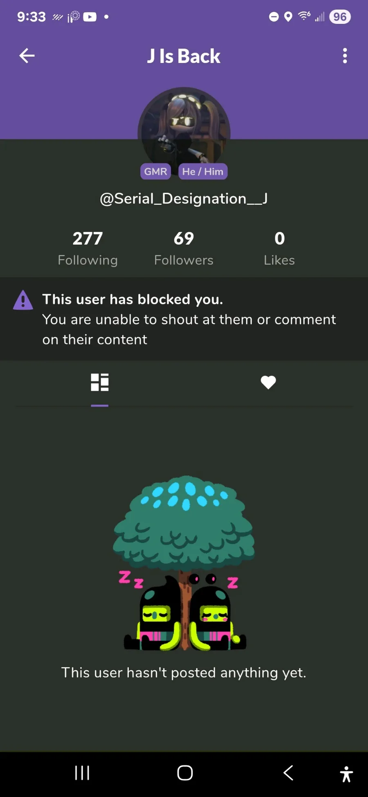Open the three-dot profile options menu
Viewport: 368px width, 797px height.
pos(345,56)
